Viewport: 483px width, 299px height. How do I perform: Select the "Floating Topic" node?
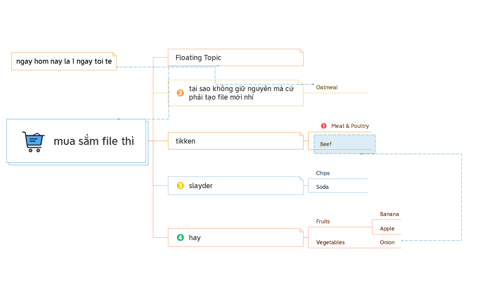[198, 57]
